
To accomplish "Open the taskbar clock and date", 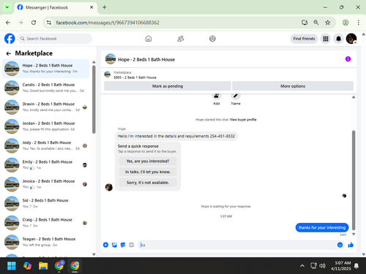I will coord(341,266).
